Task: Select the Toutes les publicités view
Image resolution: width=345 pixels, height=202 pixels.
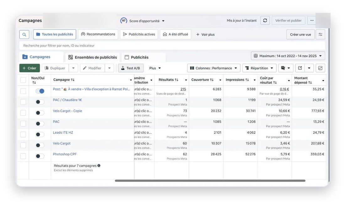Action: (55, 34)
